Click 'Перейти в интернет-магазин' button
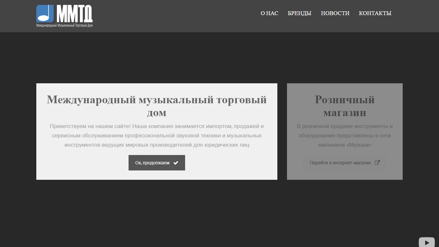The height and width of the screenshot is (247, 439). [345, 163]
